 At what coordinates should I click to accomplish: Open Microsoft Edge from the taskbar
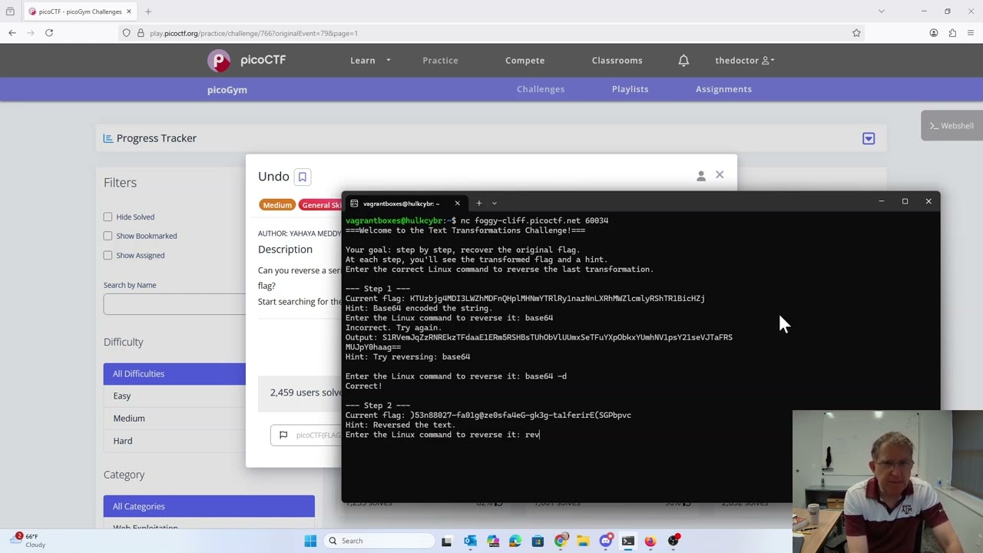[515, 541]
